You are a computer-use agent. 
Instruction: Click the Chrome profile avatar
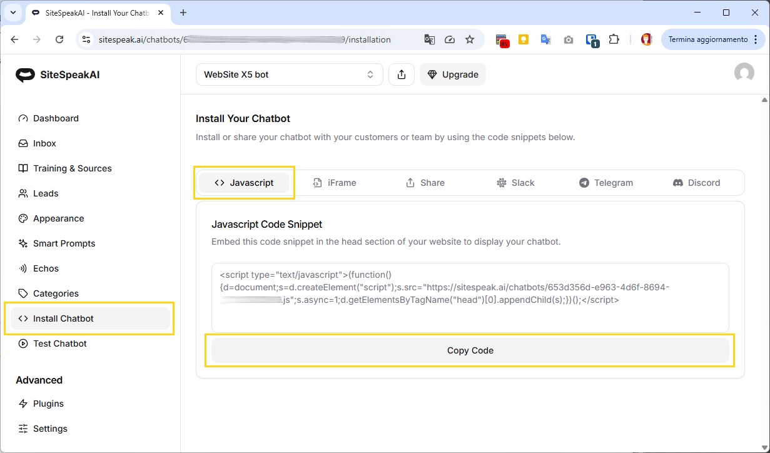647,39
